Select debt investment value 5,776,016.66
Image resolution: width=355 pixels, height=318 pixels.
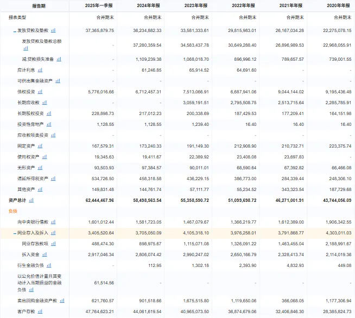tap(101, 92)
